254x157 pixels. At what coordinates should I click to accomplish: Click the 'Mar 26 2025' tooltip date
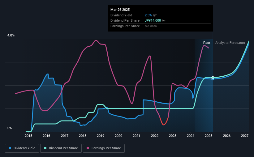point(120,10)
